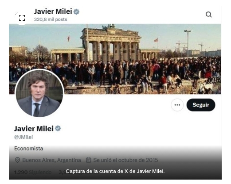Viewport: 231px width, 184px height.
Task: Click the verified badge beside the profile name
Action: click(58, 128)
